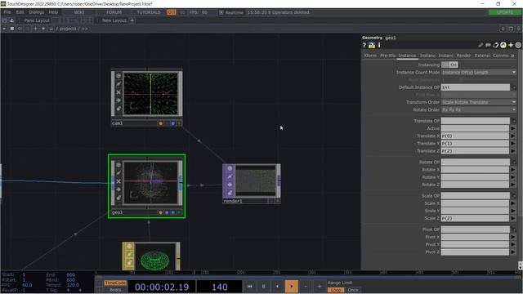The height and width of the screenshot is (294, 523).
Task: Click orange flag below geo1 node
Action: pyautogui.click(x=161, y=212)
